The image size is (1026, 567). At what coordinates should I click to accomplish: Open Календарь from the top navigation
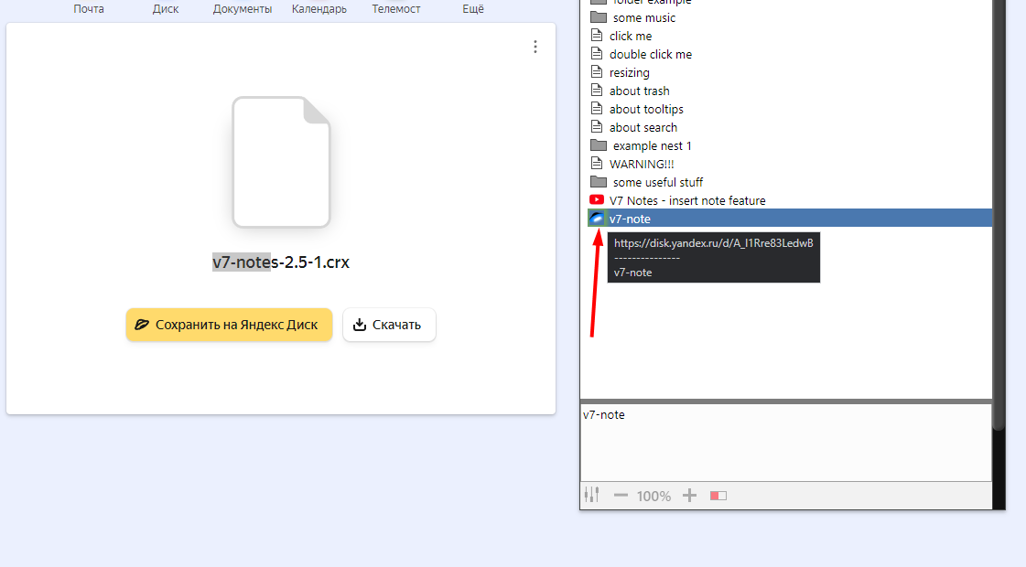(319, 9)
